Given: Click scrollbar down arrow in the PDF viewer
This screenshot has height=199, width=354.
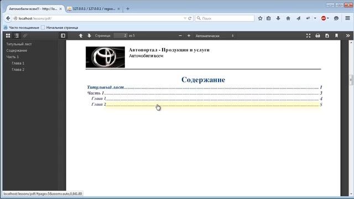Looking at the screenshot, I should 351,194.
